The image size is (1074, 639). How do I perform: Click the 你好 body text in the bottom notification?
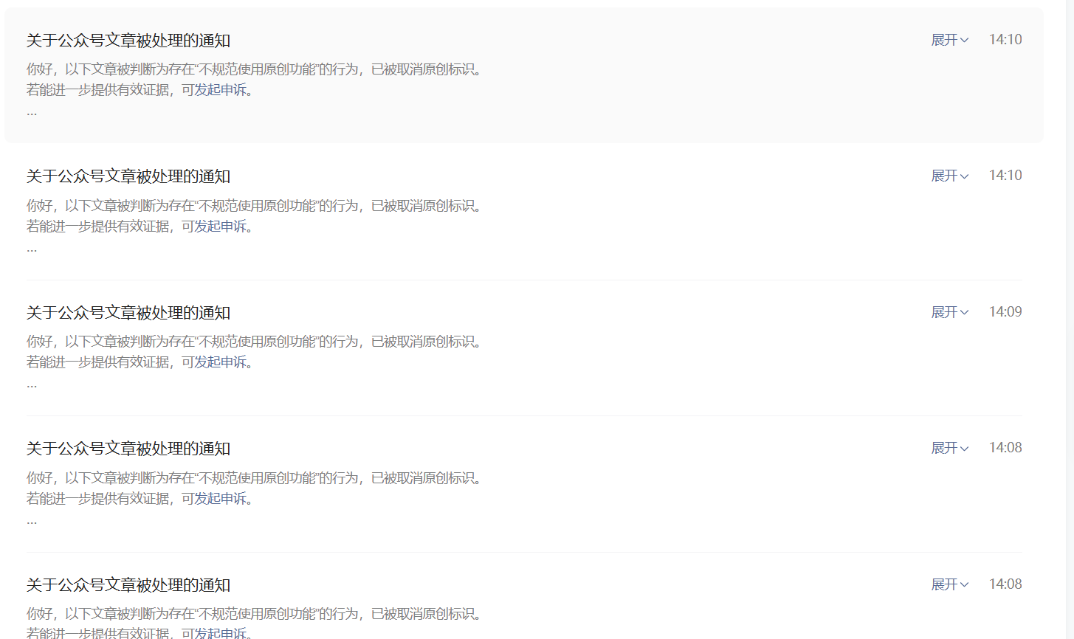(x=257, y=614)
